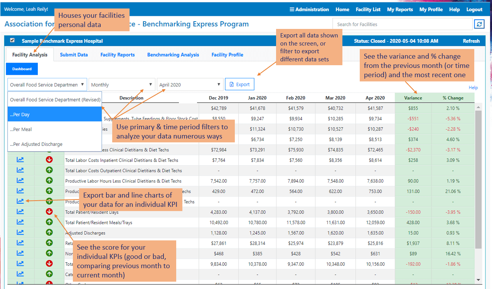Expand the Monthly time period dropdown
Image resolution: width=492 pixels, height=289 pixels.
[x=122, y=85]
